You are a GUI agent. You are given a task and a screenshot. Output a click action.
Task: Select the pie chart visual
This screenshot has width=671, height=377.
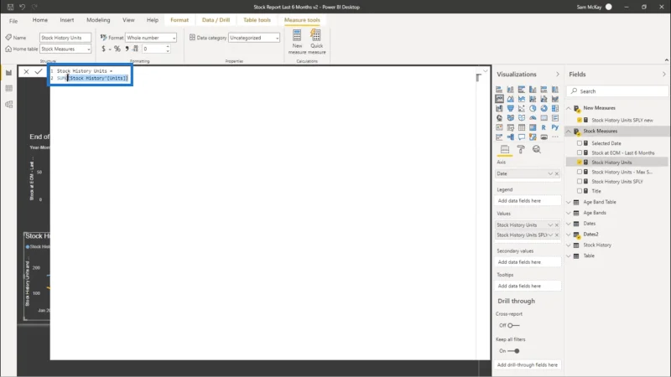point(533,108)
